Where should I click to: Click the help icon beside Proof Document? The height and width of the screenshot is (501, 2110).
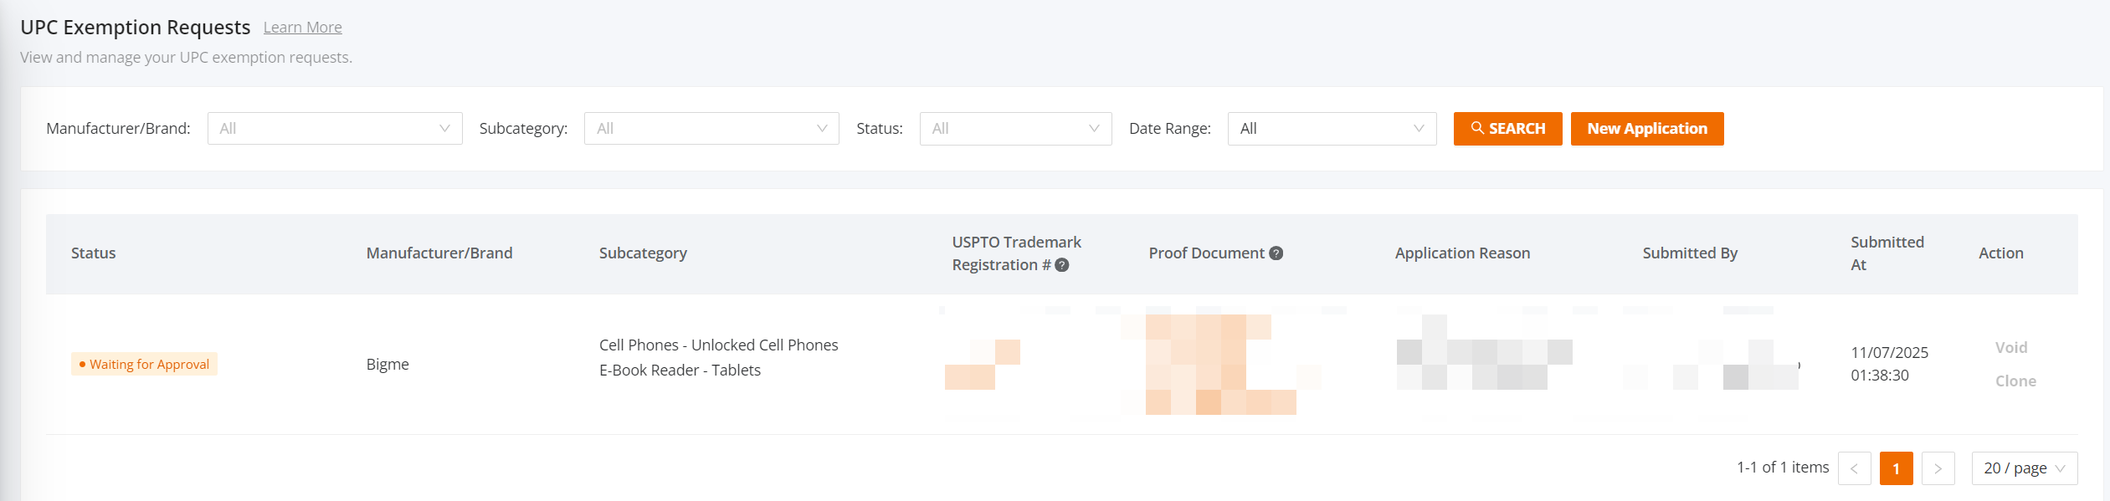[x=1276, y=253]
